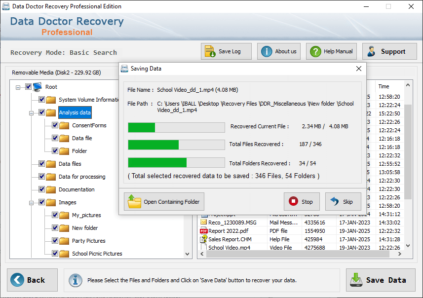The width and height of the screenshot is (423, 298).
Task: Click the My_pictures folder icon
Action: click(x=64, y=215)
